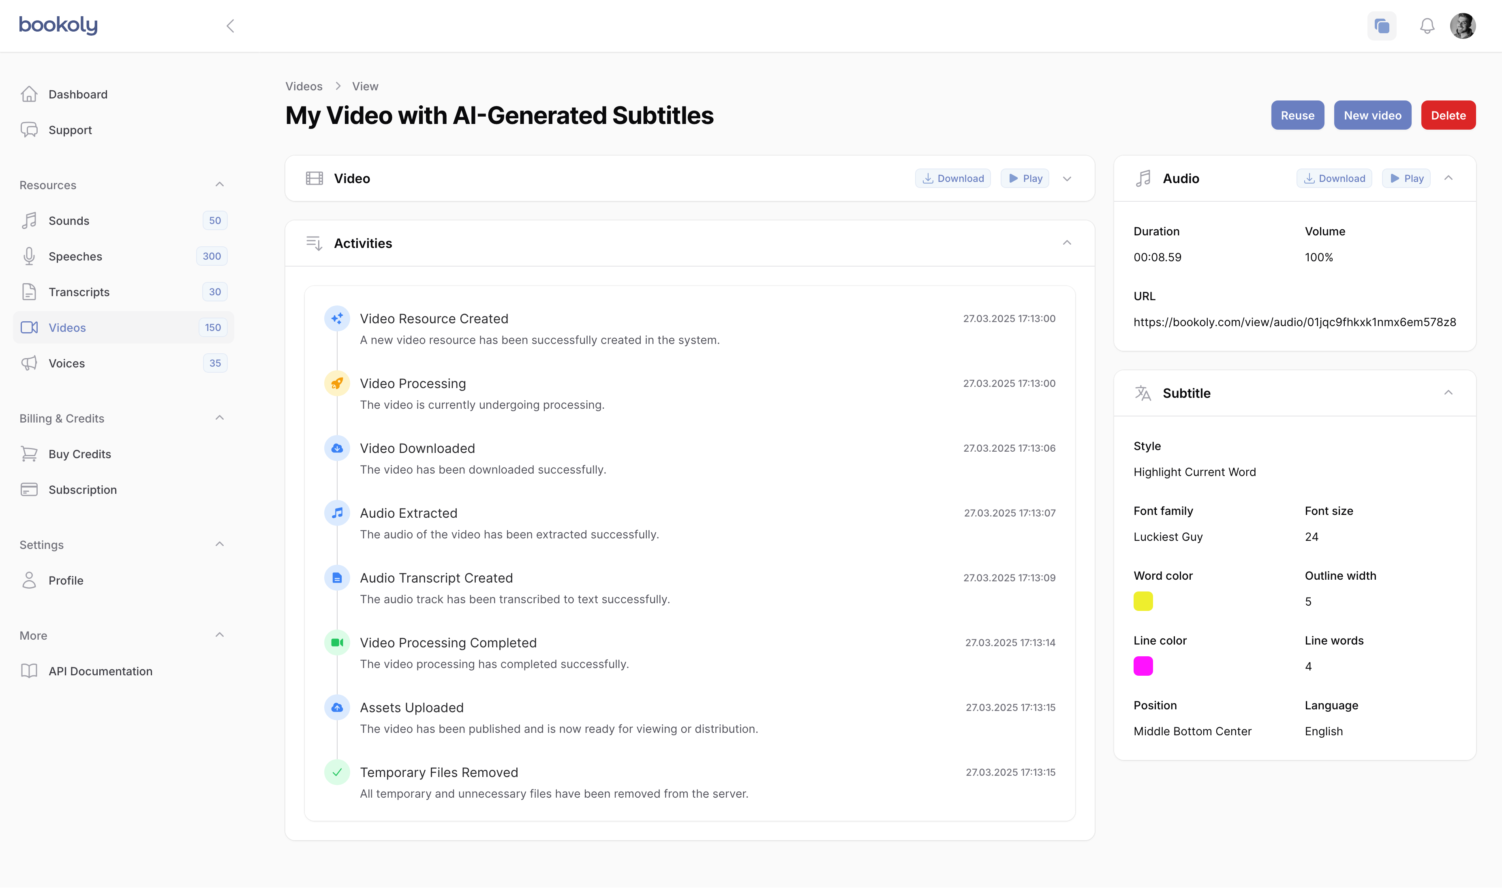Screen dimensions: 1502x888
Task: Collapse the Resources sidebar section
Action: 220,184
